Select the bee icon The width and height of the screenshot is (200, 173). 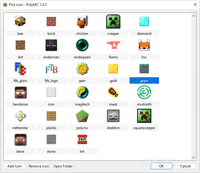(20, 21)
